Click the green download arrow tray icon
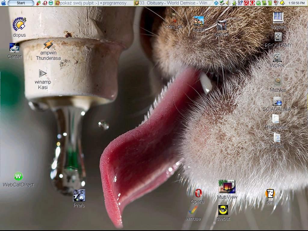Screen dimensions: 308x231 click(x=234, y=3)
